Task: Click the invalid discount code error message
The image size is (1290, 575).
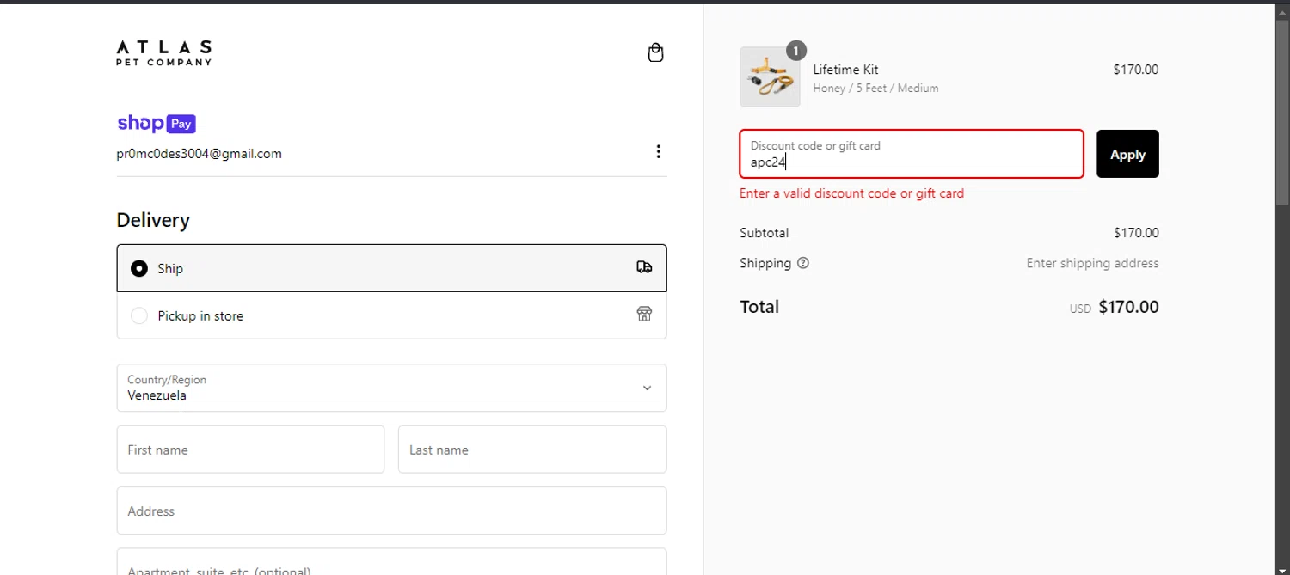Action: [851, 193]
